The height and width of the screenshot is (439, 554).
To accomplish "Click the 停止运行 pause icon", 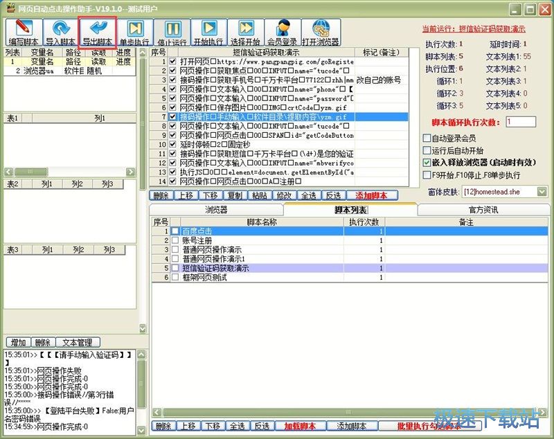I will click(172, 33).
